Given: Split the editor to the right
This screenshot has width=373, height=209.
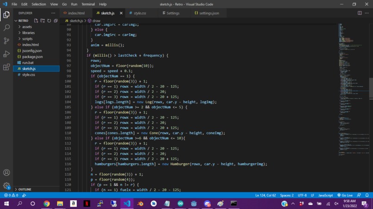Looking at the screenshot, I should coord(360,13).
